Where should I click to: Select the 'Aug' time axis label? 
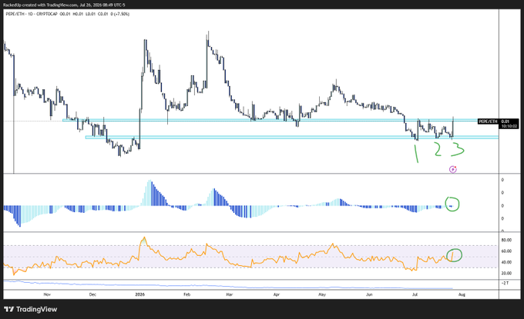(x=462, y=294)
